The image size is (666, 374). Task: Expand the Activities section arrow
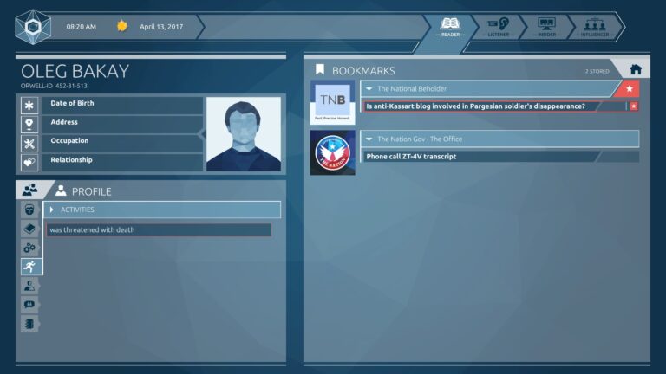click(x=52, y=210)
